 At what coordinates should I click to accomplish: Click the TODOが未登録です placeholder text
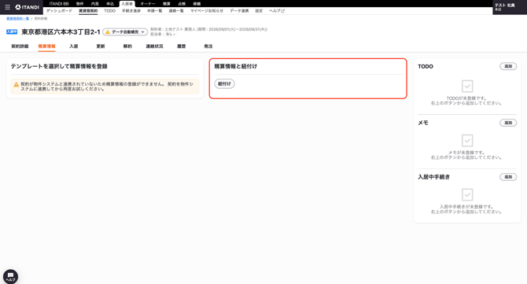pos(466,98)
